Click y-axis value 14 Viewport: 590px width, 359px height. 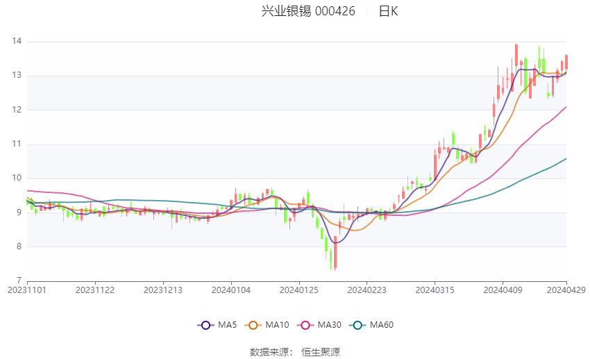[17, 41]
